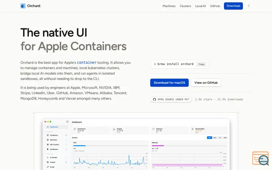Click the 'brew install orchard' command text

(x=175, y=64)
